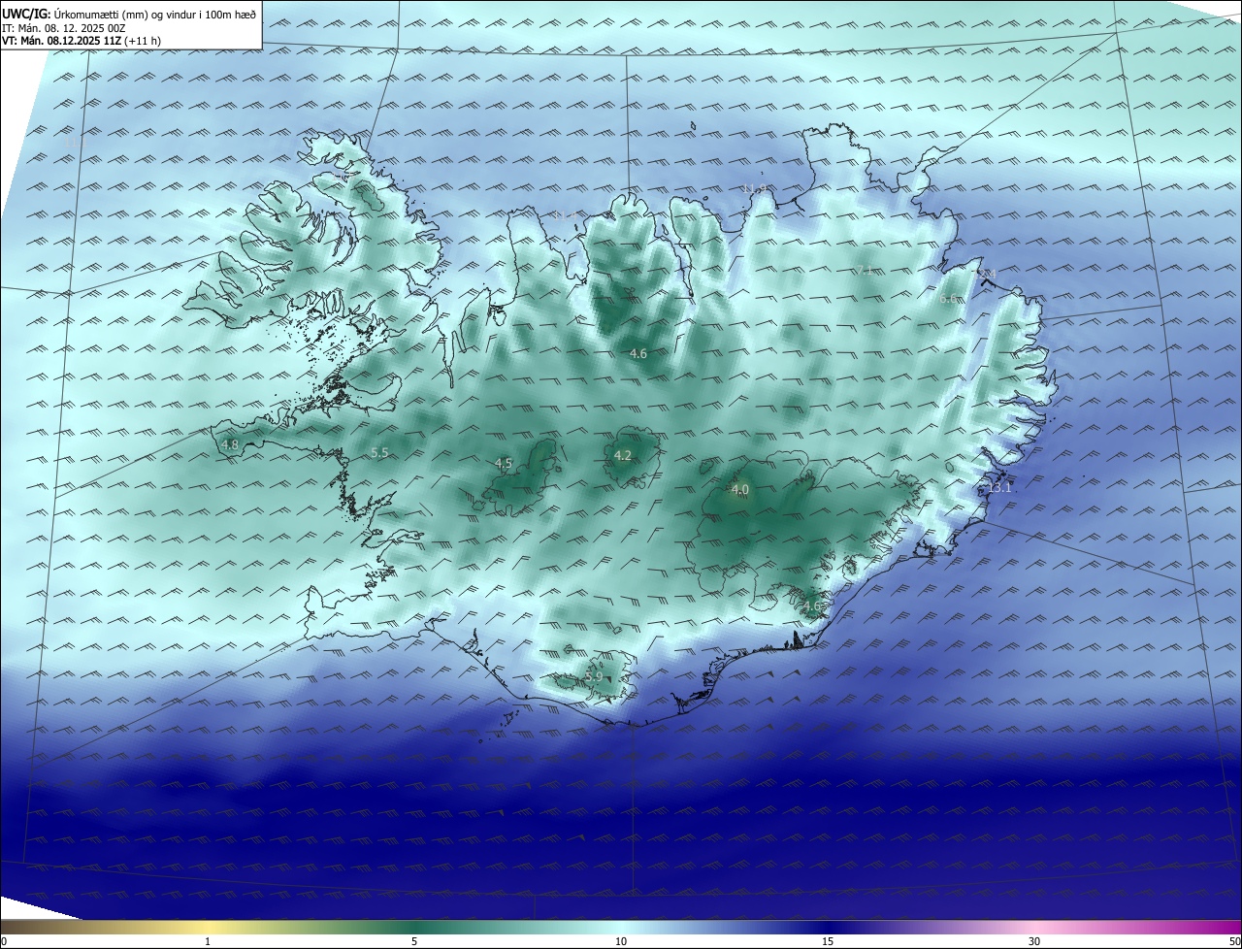Click the 5.9 value on the map
Image resolution: width=1242 pixels, height=949 pixels.
[594, 676]
